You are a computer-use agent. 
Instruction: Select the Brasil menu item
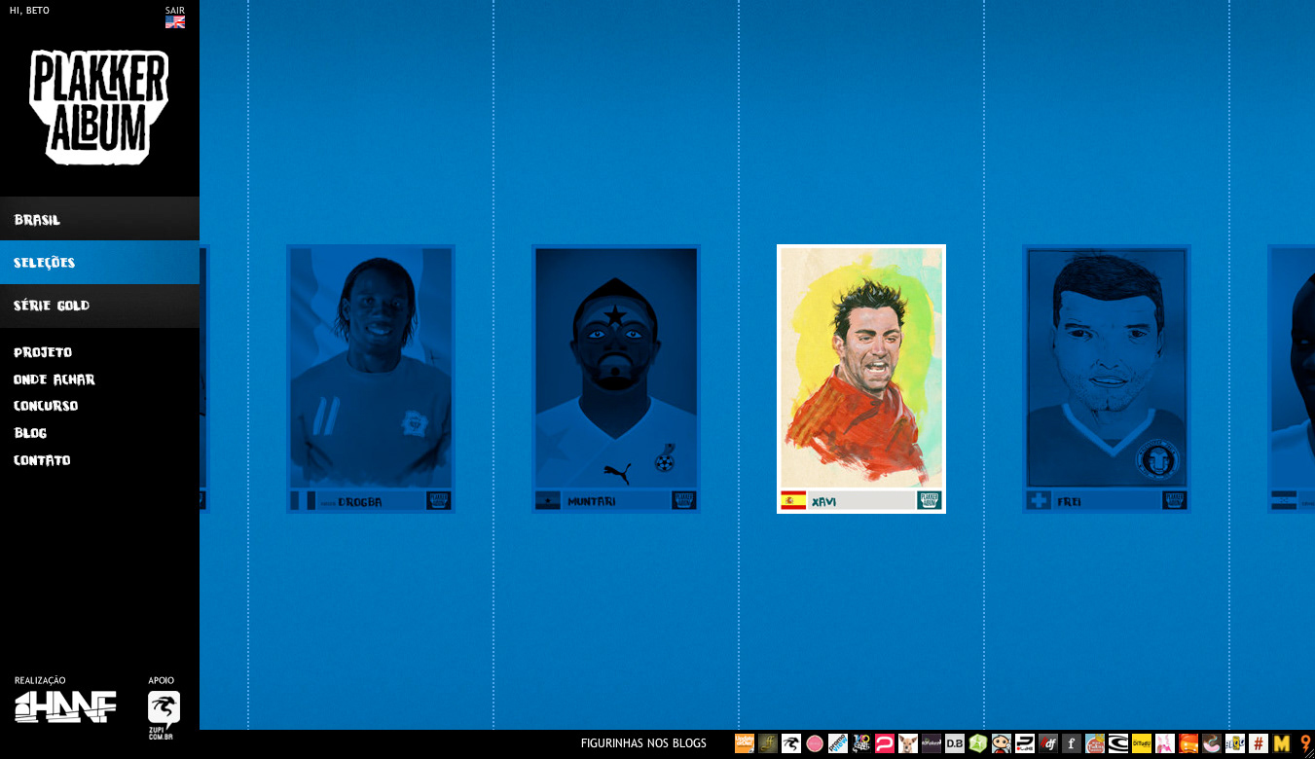(99, 219)
